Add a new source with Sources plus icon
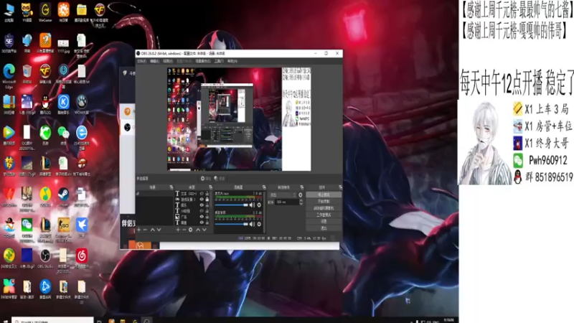Screen dimensions: 574x323 tap(178, 230)
